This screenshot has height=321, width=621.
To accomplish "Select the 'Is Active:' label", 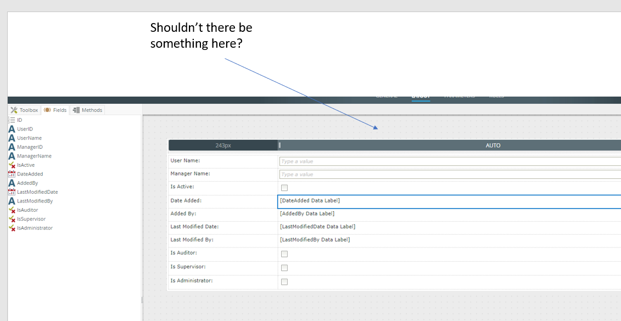I will point(182,187).
